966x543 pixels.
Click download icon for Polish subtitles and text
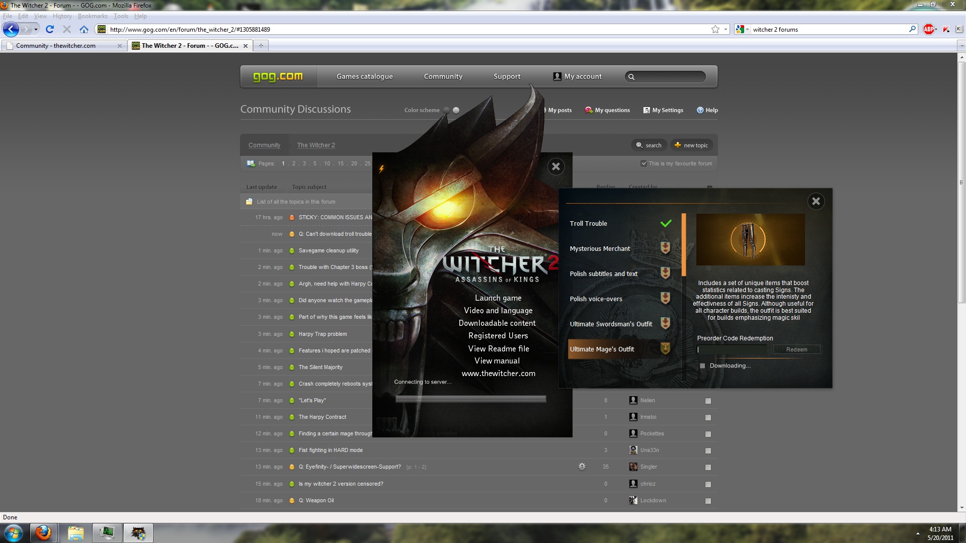(665, 273)
